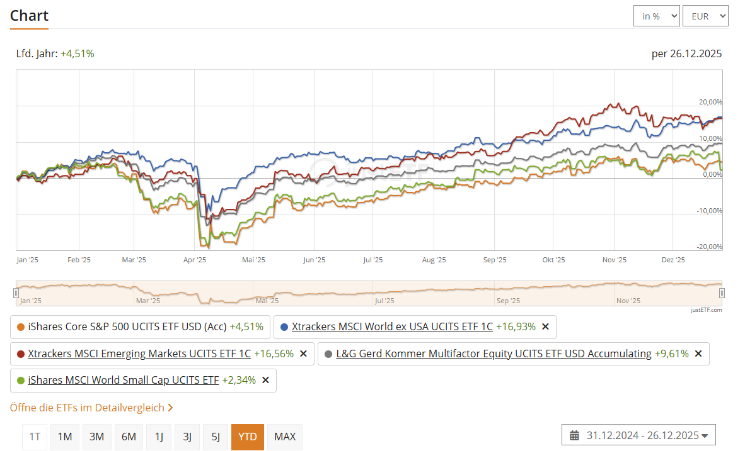
Task: Open Xtrackers MSCI Emerging Markets UCITS ETF link
Action: coord(139,354)
